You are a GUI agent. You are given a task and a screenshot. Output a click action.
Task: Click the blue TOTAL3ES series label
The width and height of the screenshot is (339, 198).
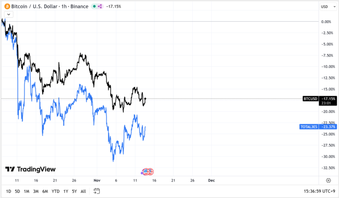point(308,127)
